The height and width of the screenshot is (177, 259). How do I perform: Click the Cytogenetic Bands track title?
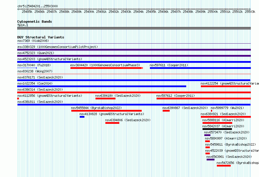click(35, 22)
